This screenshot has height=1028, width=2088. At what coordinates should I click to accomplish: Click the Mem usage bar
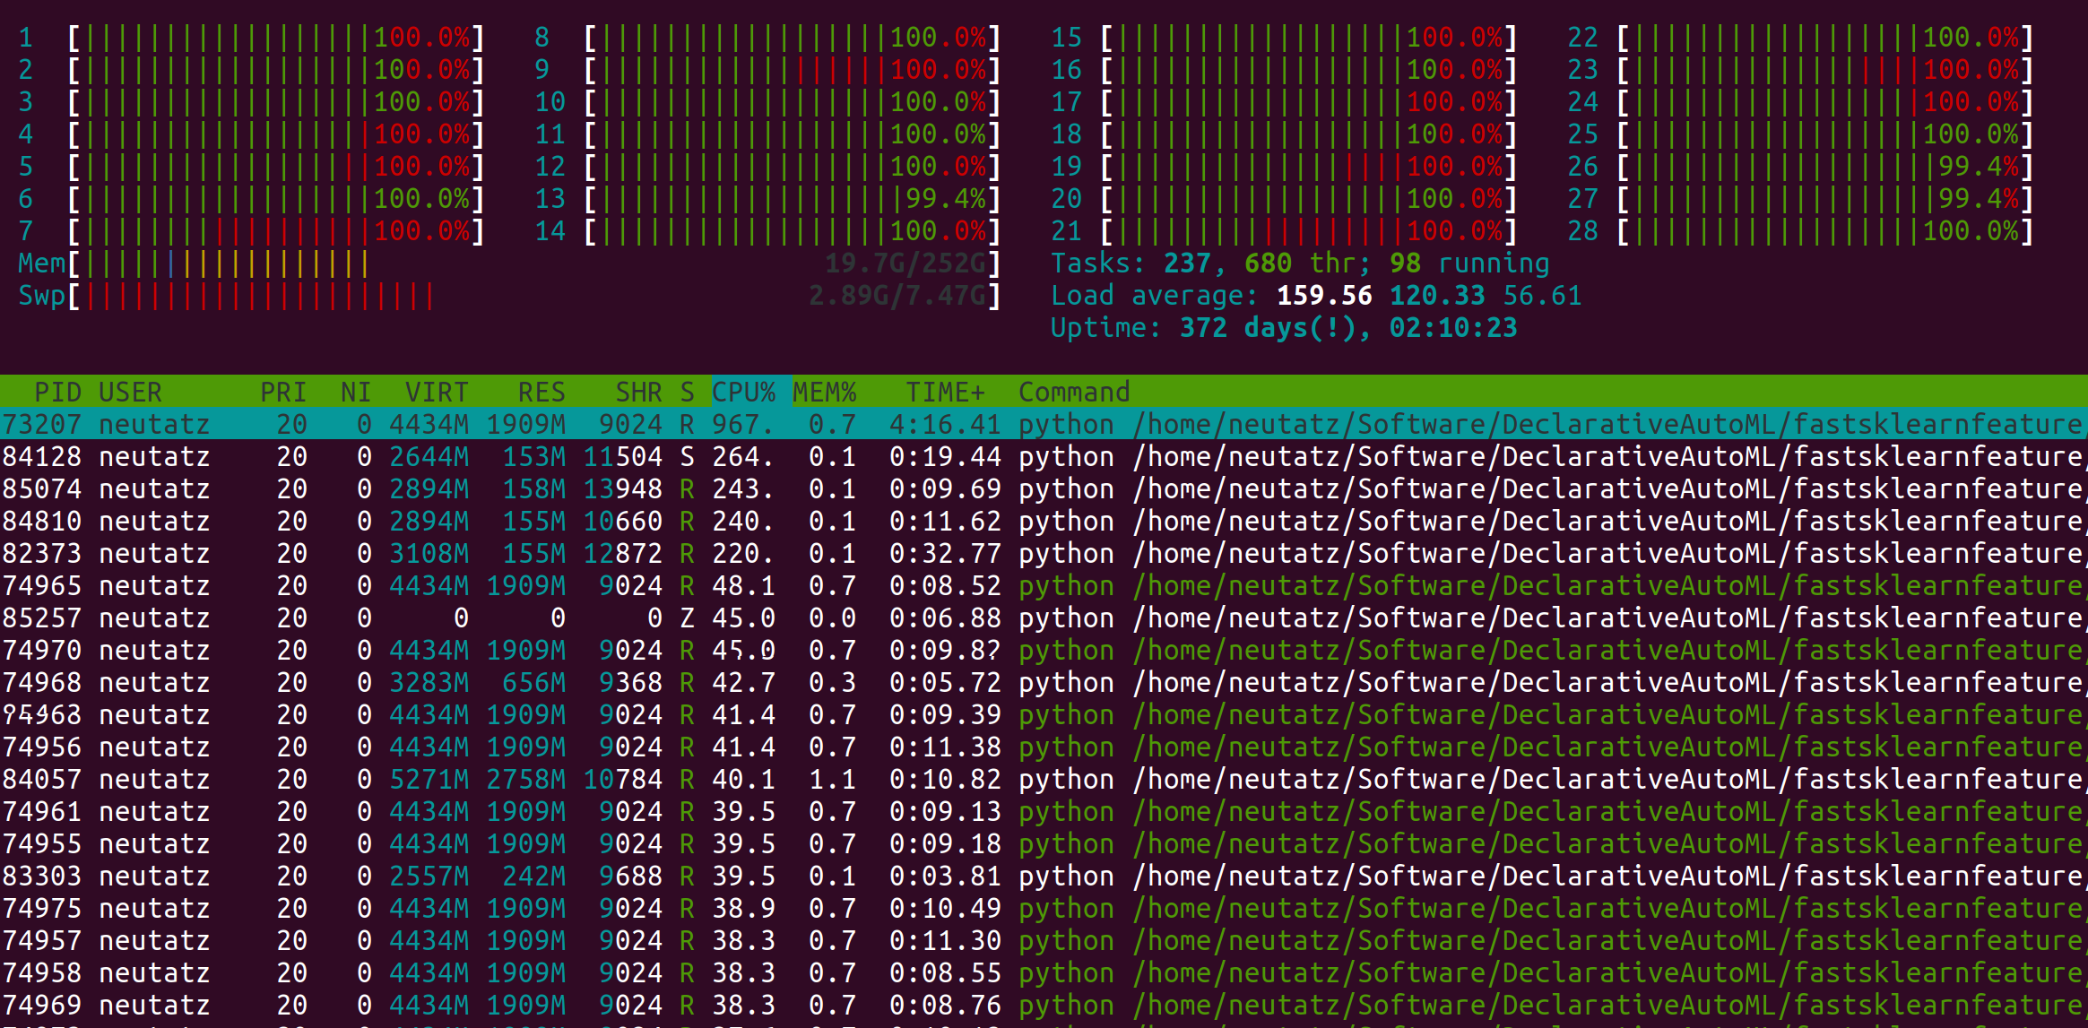pyautogui.click(x=269, y=263)
